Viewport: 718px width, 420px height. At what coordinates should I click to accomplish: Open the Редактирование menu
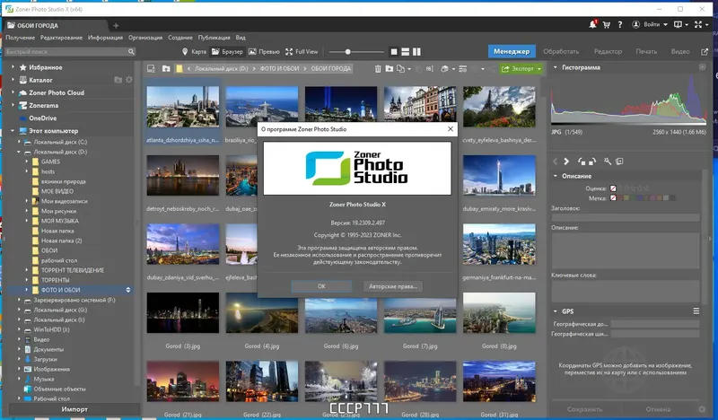pos(61,38)
